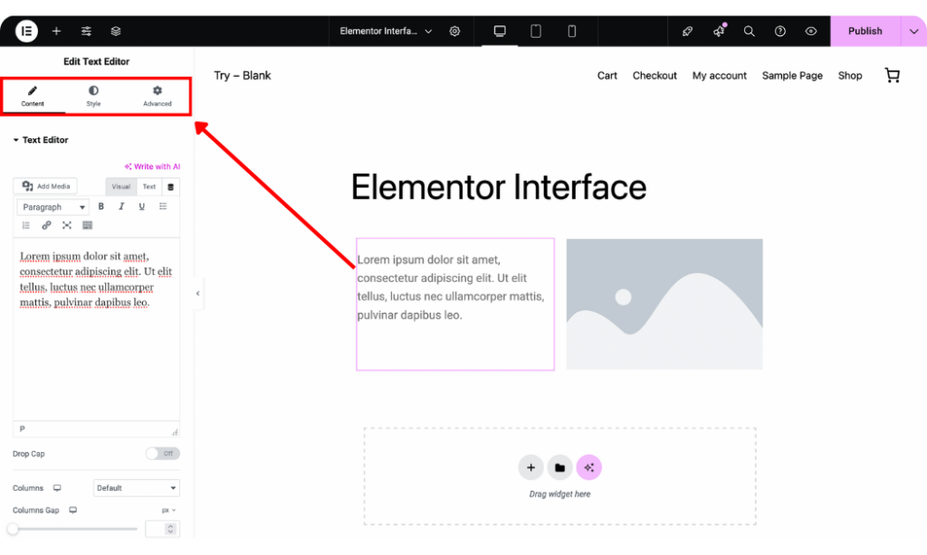The image size is (927, 555).
Task: Open the Columns Default dropdown
Action: [x=137, y=488]
